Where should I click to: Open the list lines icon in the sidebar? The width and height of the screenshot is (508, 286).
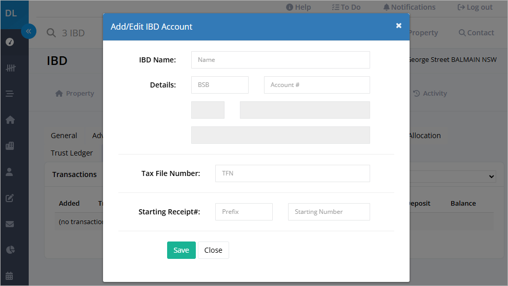click(x=10, y=94)
